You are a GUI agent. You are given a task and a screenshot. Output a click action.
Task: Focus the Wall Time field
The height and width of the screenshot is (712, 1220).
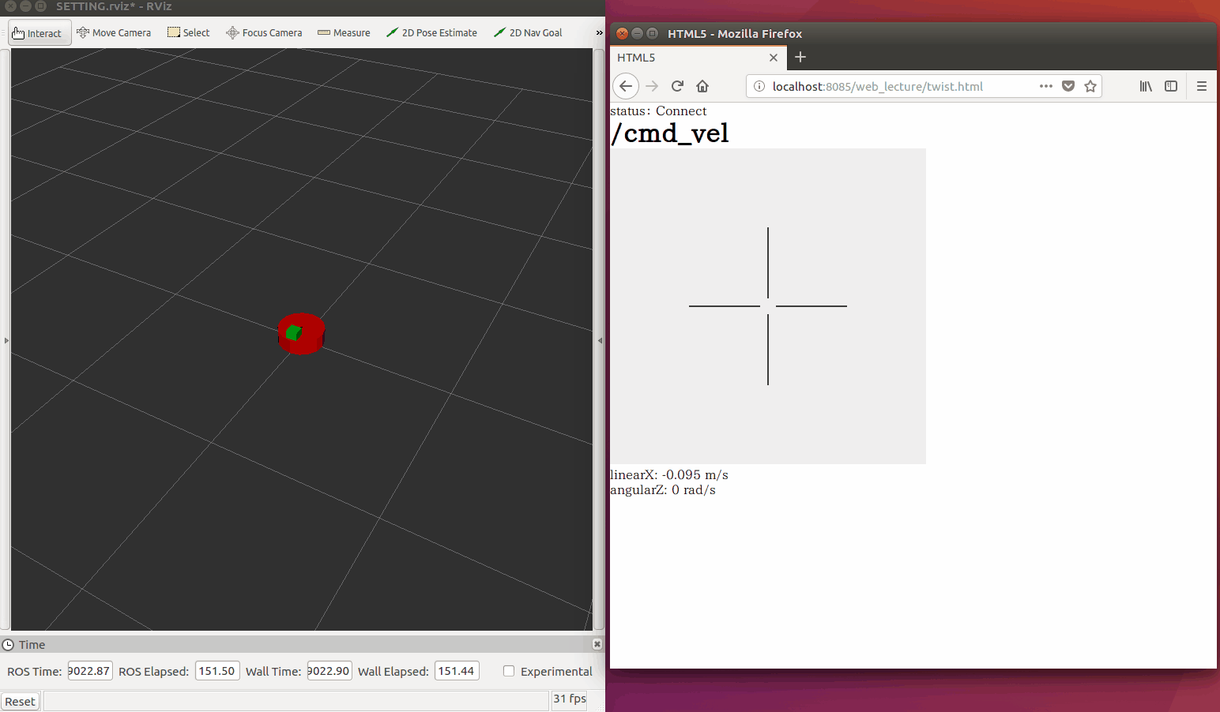tap(329, 671)
